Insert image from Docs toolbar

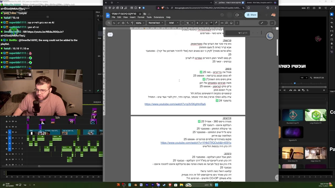[x=231, y=23]
